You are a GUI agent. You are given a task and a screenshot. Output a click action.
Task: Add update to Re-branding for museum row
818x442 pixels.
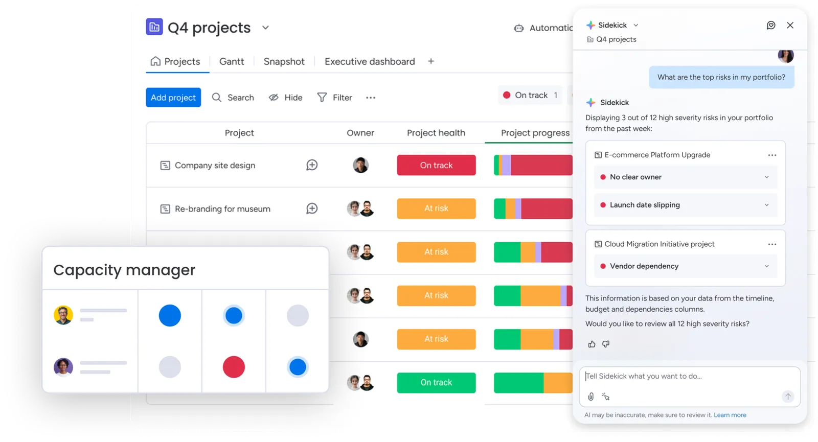312,208
